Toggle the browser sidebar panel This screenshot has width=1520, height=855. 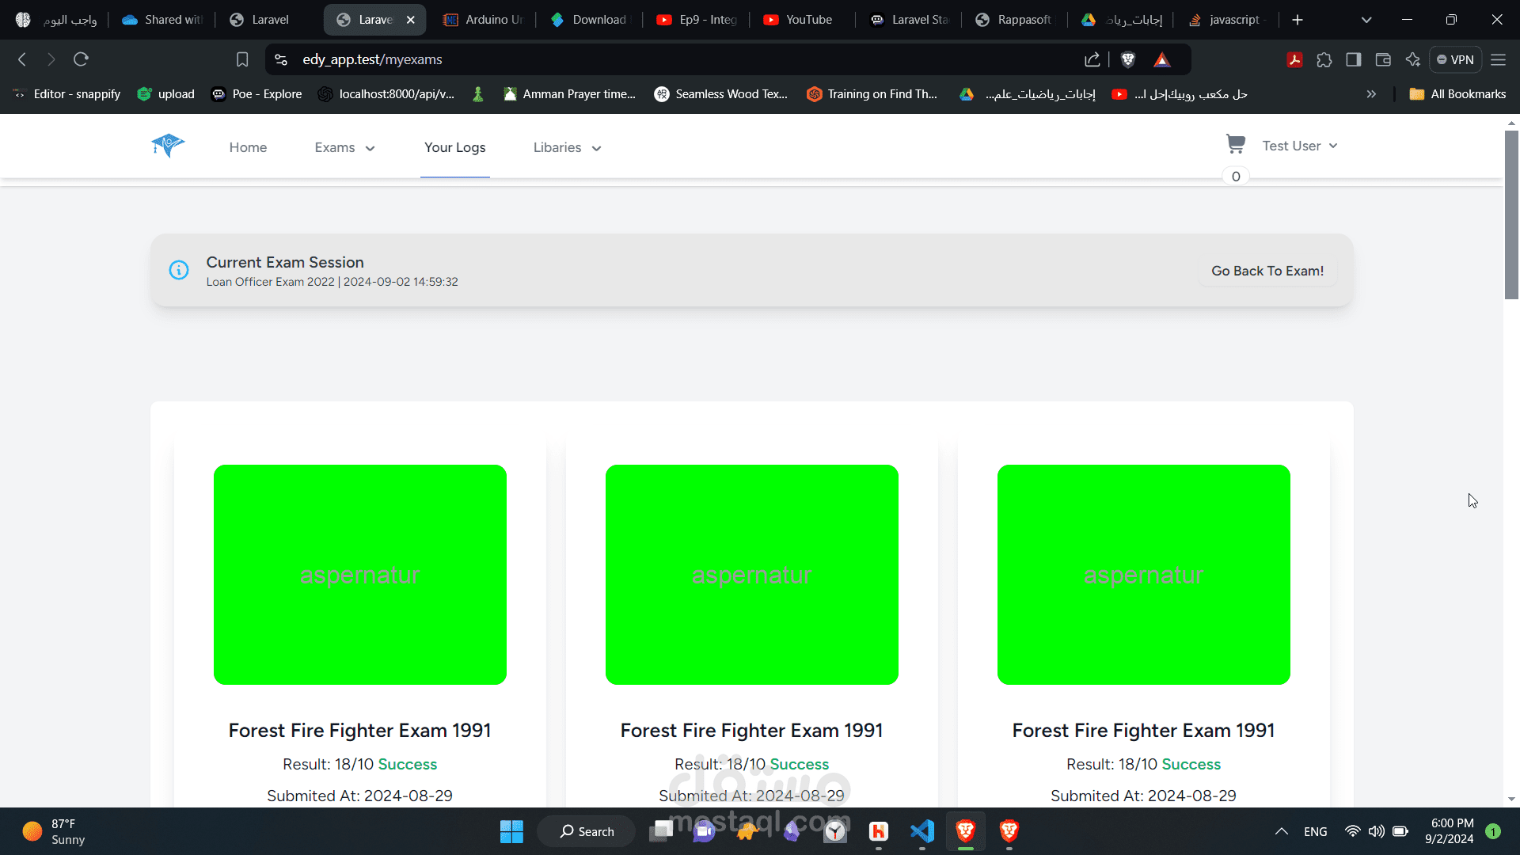[1354, 59]
